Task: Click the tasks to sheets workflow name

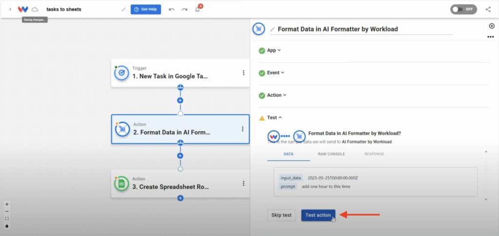Action: click(x=64, y=10)
